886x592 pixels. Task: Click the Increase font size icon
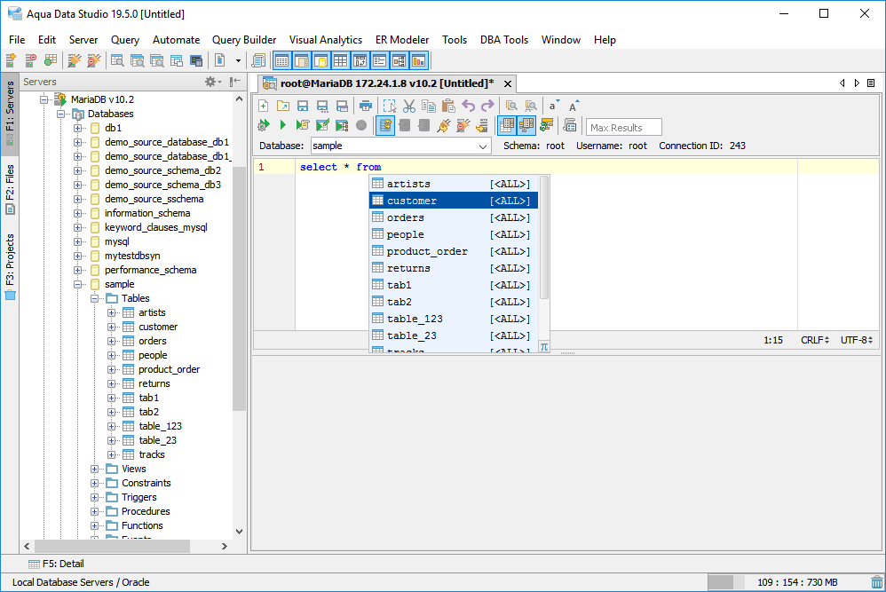pos(574,106)
